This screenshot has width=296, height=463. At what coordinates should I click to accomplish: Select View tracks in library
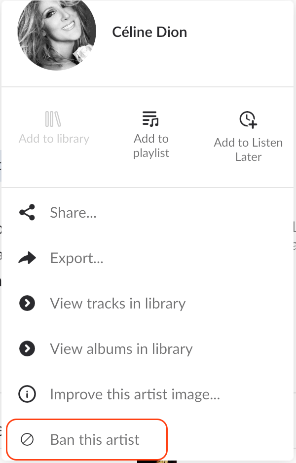point(117,303)
